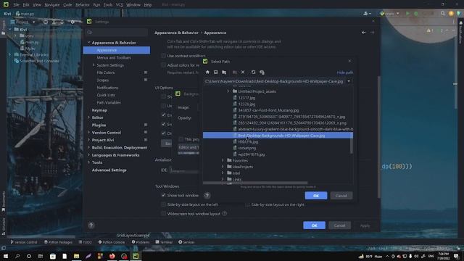Select 12317.jpg file

pos(246,98)
